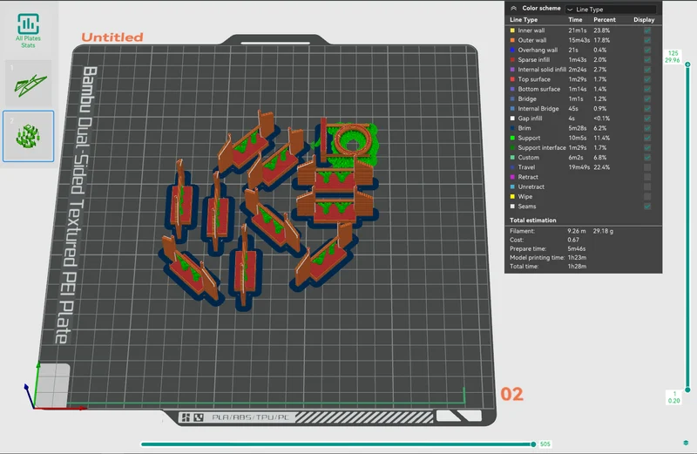Select the plate 2 thumbnail

[x=29, y=136]
